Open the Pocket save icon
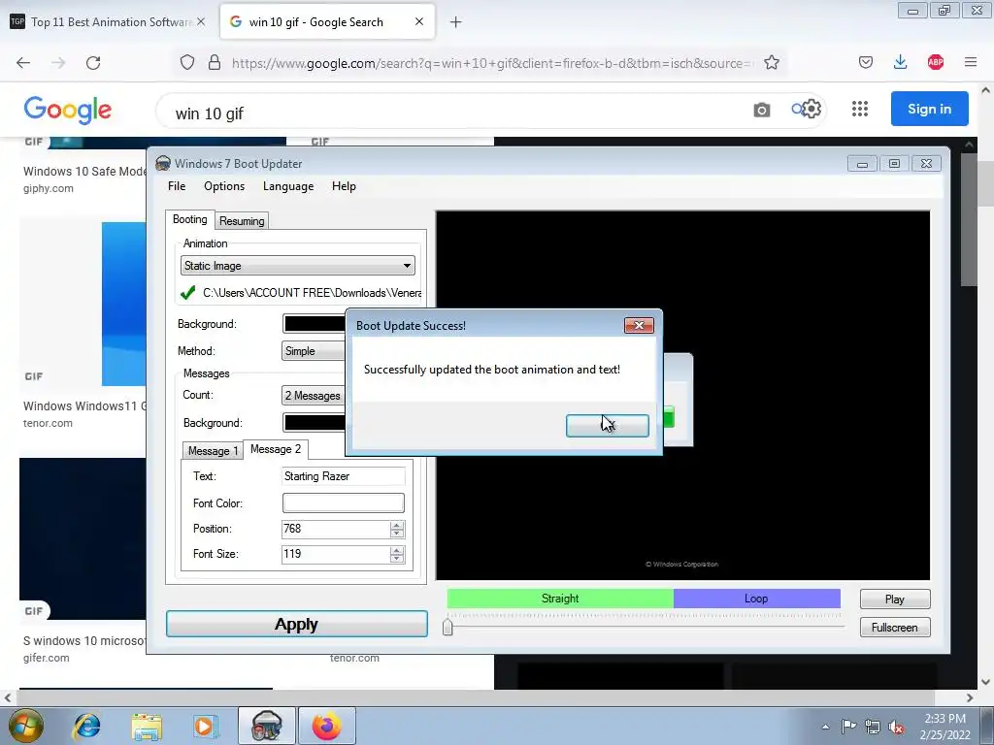This screenshot has width=994, height=745. pyautogui.click(x=865, y=62)
